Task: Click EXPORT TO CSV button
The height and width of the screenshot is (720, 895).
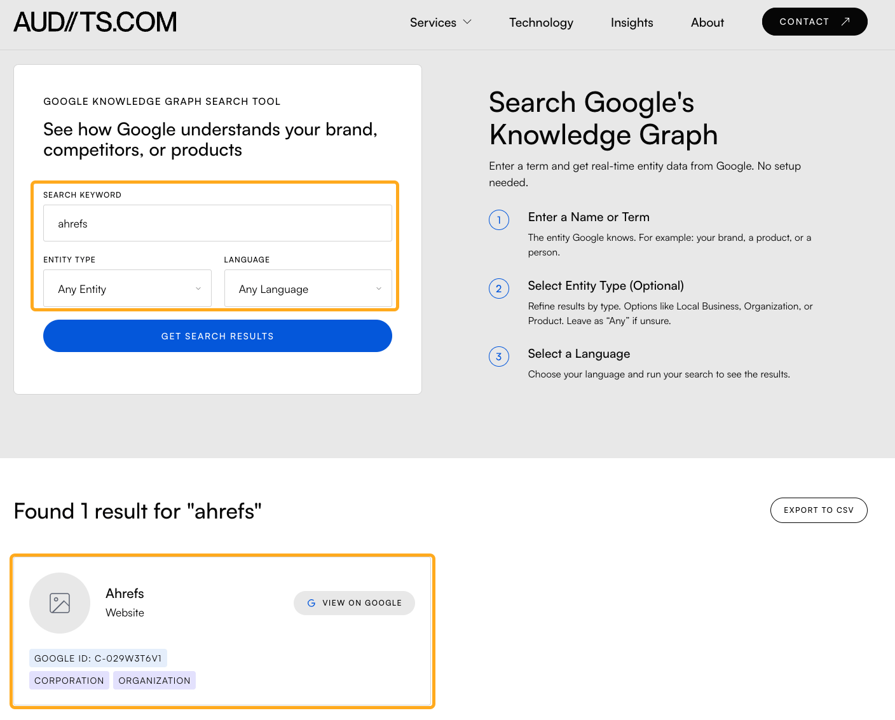Action: (819, 510)
